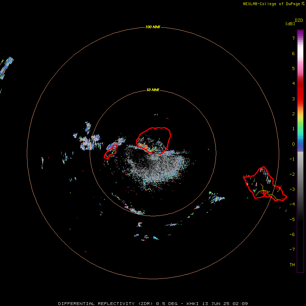Click the [dB] unit label
The image size is (306, 306).
(x=290, y=23)
